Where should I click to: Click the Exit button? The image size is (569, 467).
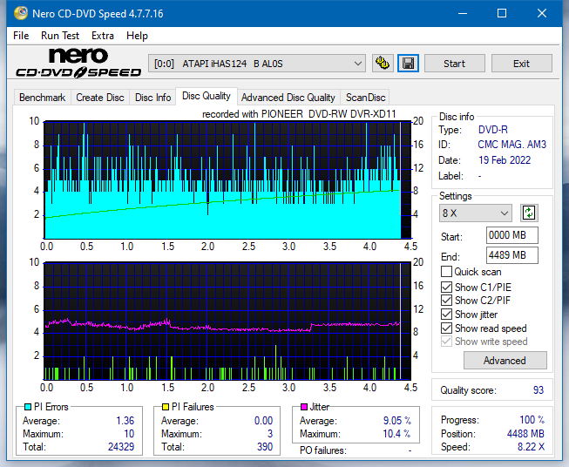click(521, 64)
